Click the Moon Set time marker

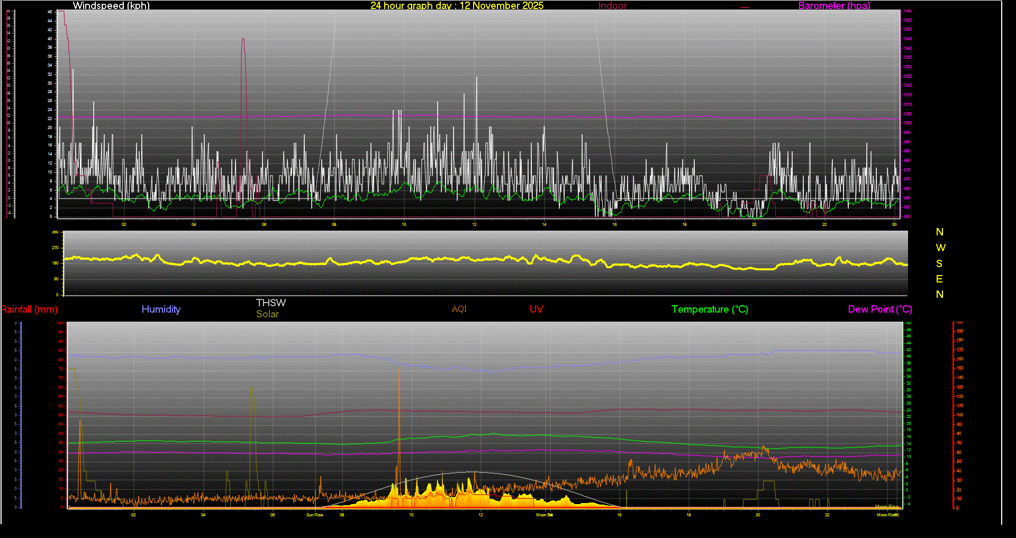[544, 515]
